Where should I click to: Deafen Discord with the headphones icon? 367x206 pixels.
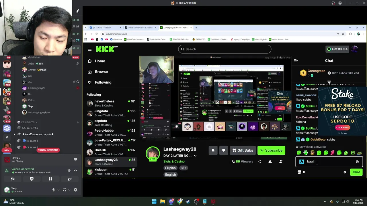coord(65,190)
